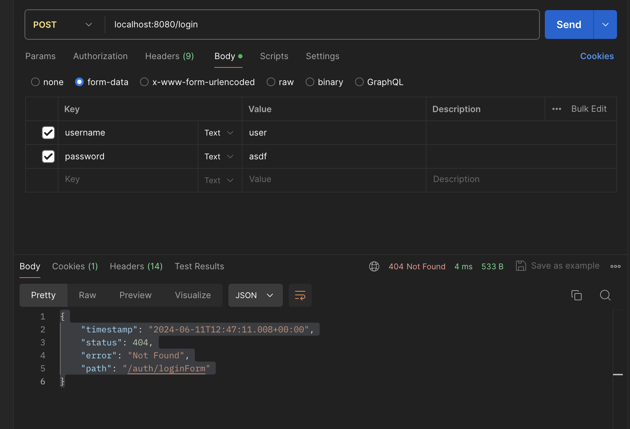Switch response view to Preview
This screenshot has width=630, height=429.
[x=136, y=295]
